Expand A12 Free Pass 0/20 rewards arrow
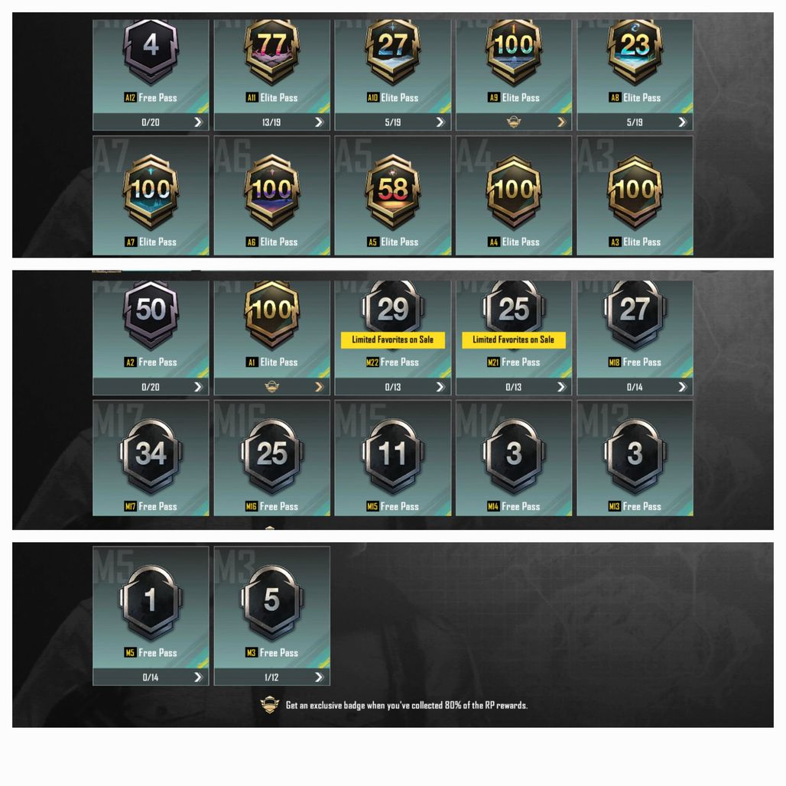 pyautogui.click(x=198, y=122)
